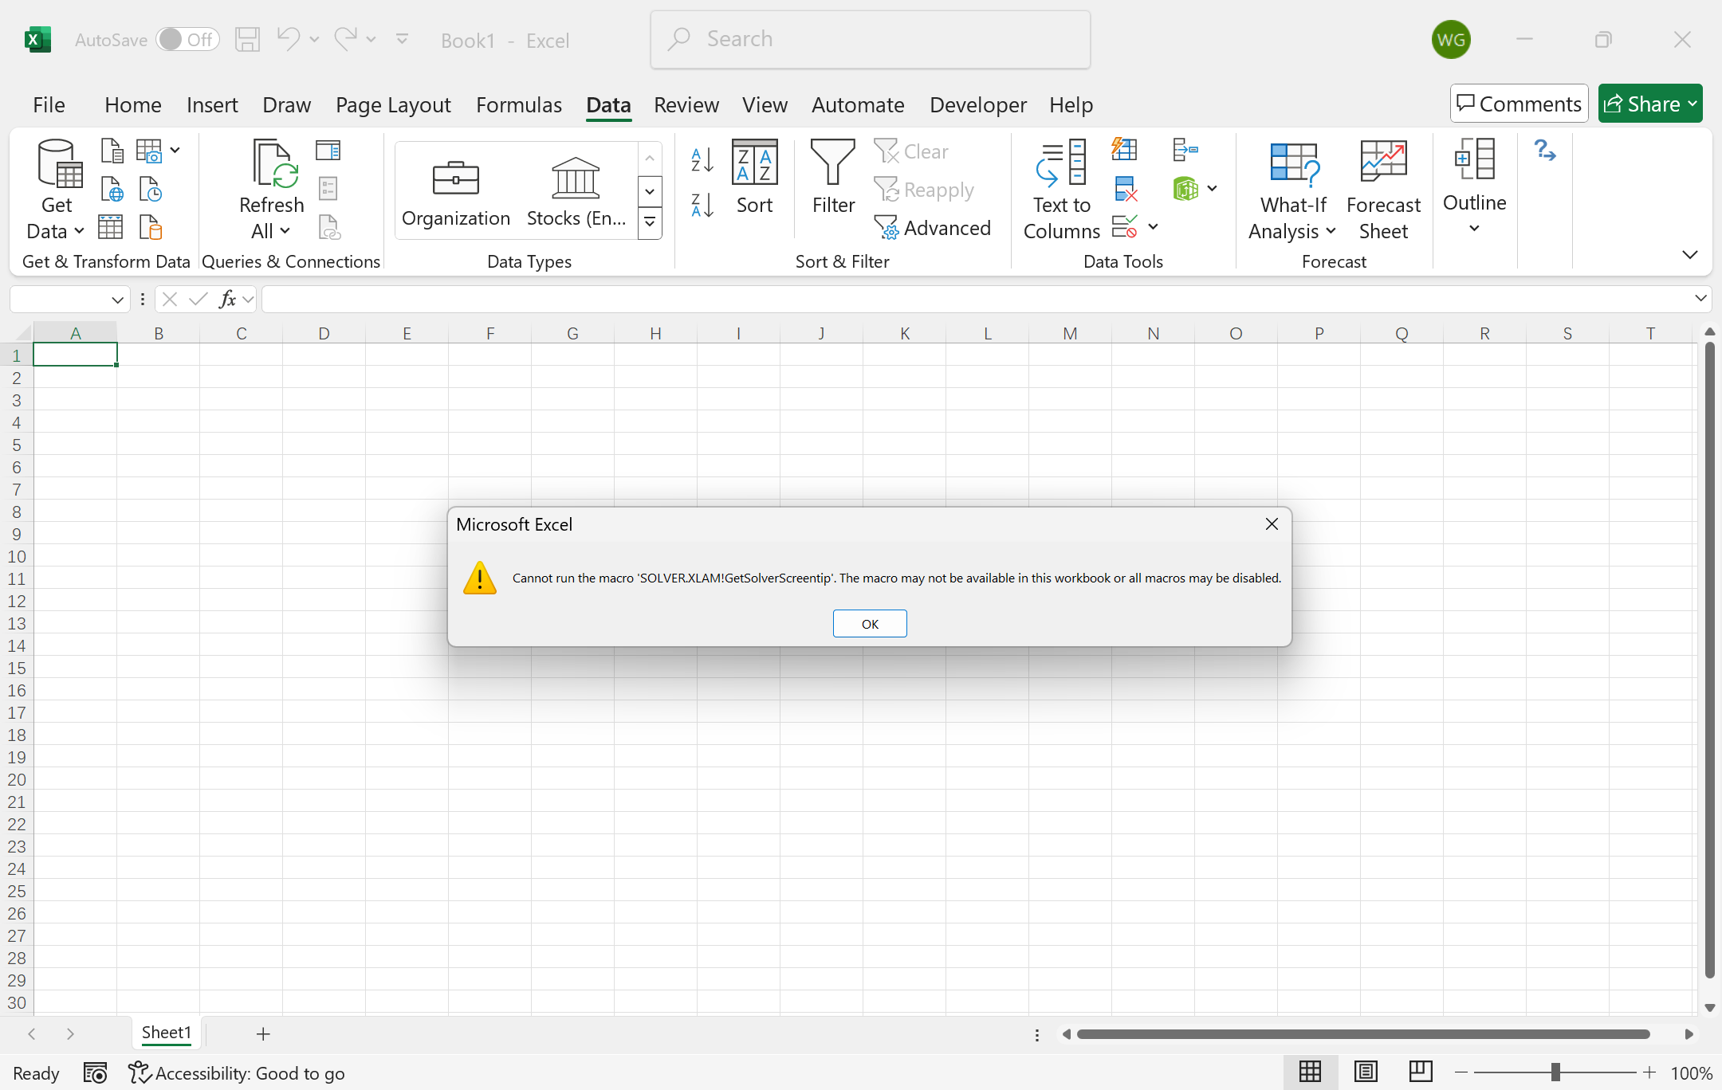Image resolution: width=1722 pixels, height=1090 pixels.
Task: Select the Stocks data type
Action: 576,191
